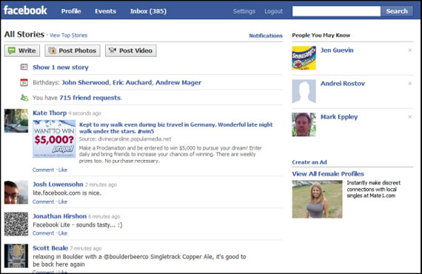Open the 'Kept to my walk' story link
The width and height of the screenshot is (422, 274).
pos(175,128)
